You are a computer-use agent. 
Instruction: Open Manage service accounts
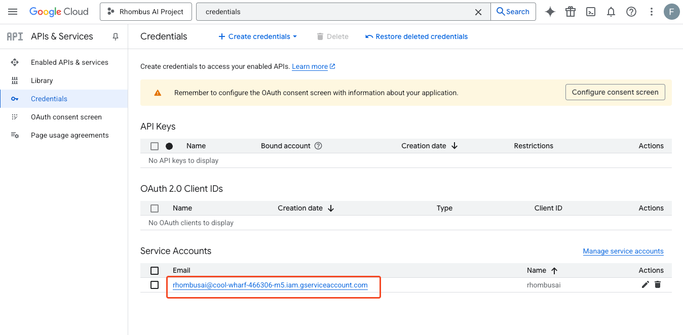click(623, 251)
